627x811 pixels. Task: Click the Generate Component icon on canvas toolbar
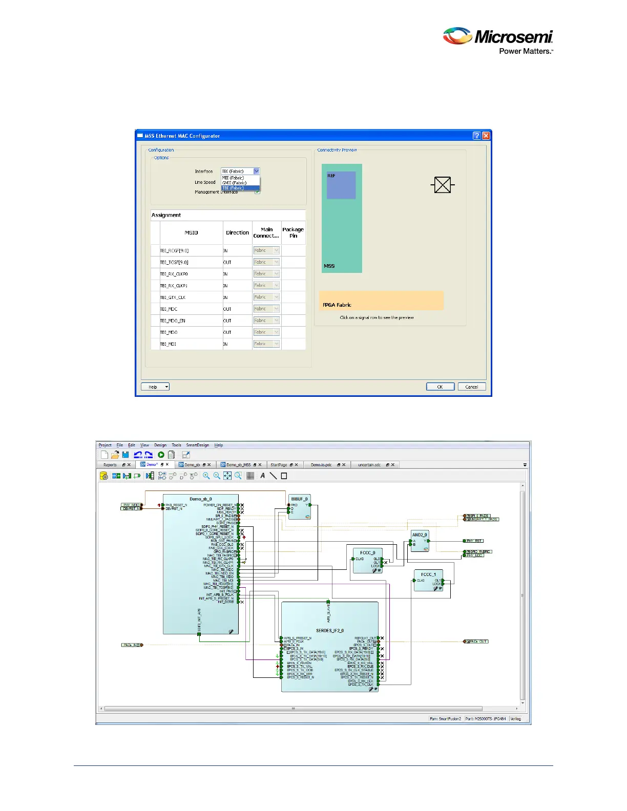104,476
